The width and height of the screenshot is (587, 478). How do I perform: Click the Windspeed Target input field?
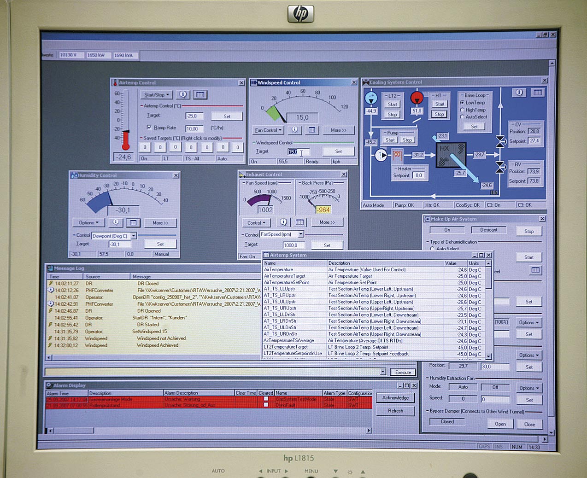(298, 152)
